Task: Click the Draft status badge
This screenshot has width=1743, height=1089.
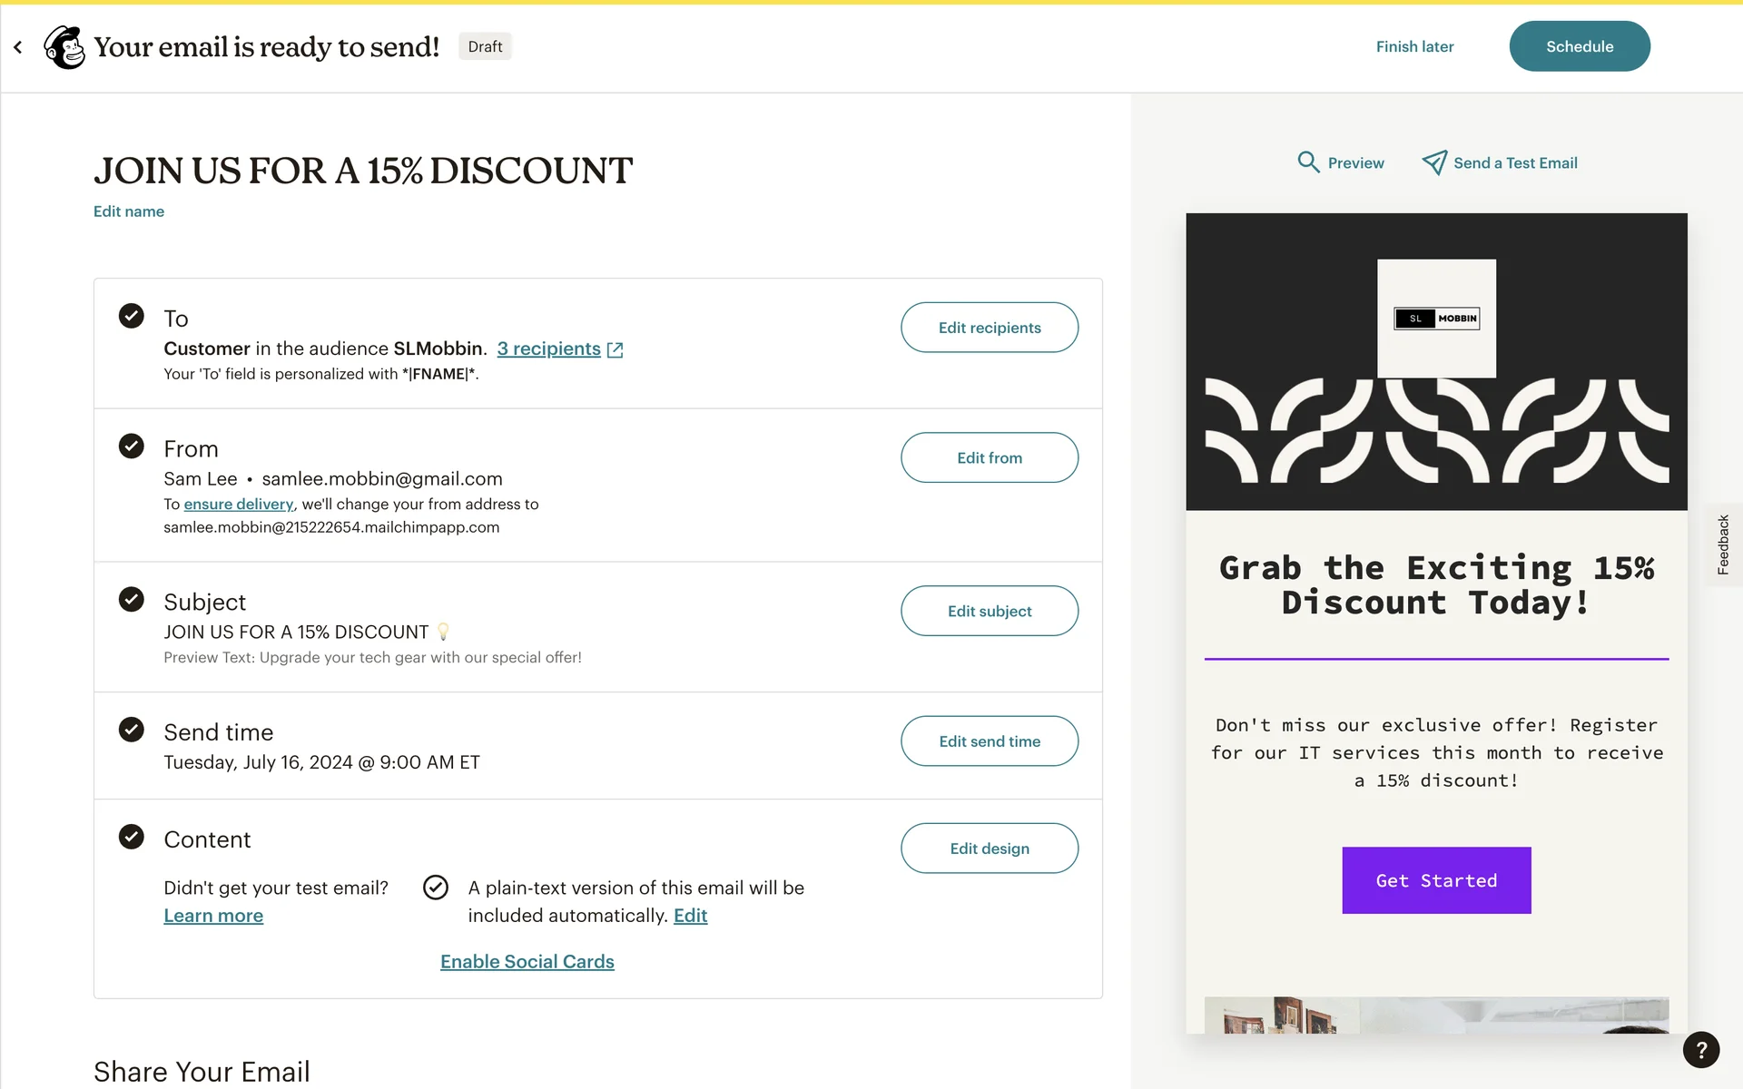Action: pyautogui.click(x=485, y=47)
